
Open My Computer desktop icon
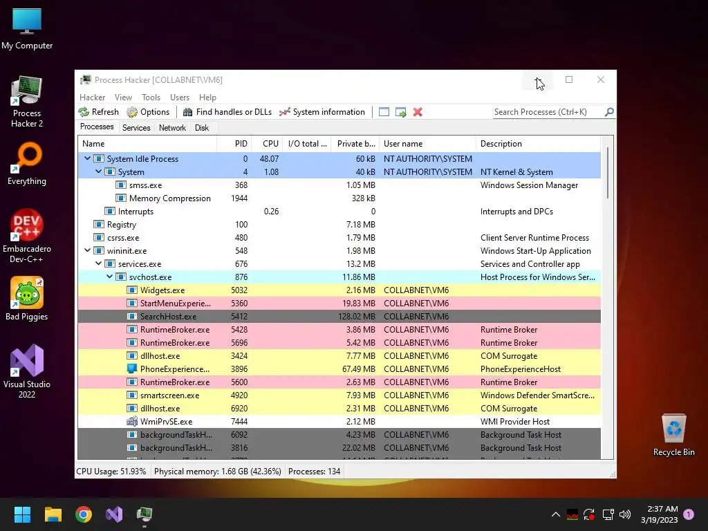pyautogui.click(x=27, y=29)
